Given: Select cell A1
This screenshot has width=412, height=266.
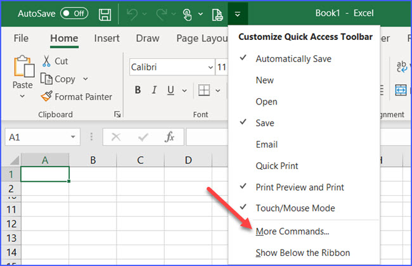Looking at the screenshot, I should [x=45, y=174].
